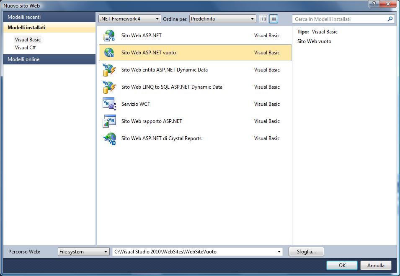Click the Sito Web ASP.NET globe icon
The width and height of the screenshot is (400, 276).
(109, 36)
